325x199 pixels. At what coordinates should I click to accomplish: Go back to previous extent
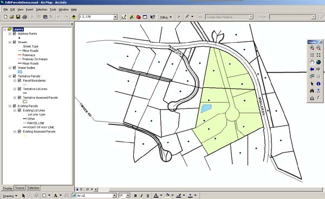coord(312,69)
